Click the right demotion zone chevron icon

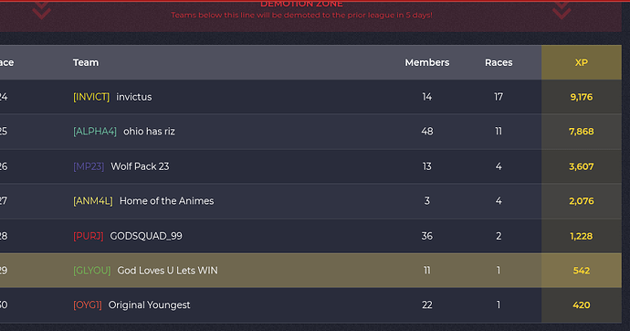[562, 10]
